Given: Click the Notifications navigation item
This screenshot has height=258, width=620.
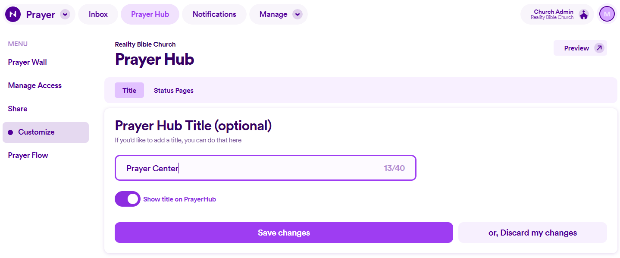Looking at the screenshot, I should pos(214,14).
